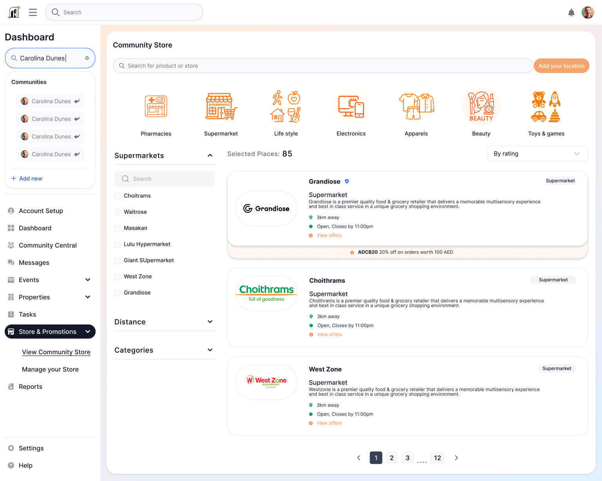This screenshot has width=602, height=481.
Task: Tick the Giant SUpermarket checkbox
Action: coord(118,260)
